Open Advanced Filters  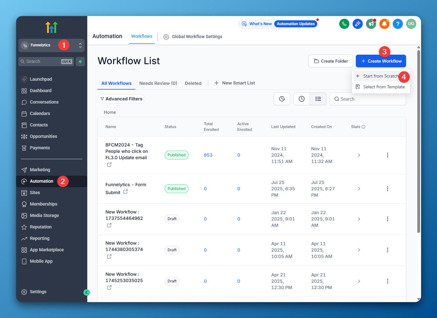[x=121, y=99]
